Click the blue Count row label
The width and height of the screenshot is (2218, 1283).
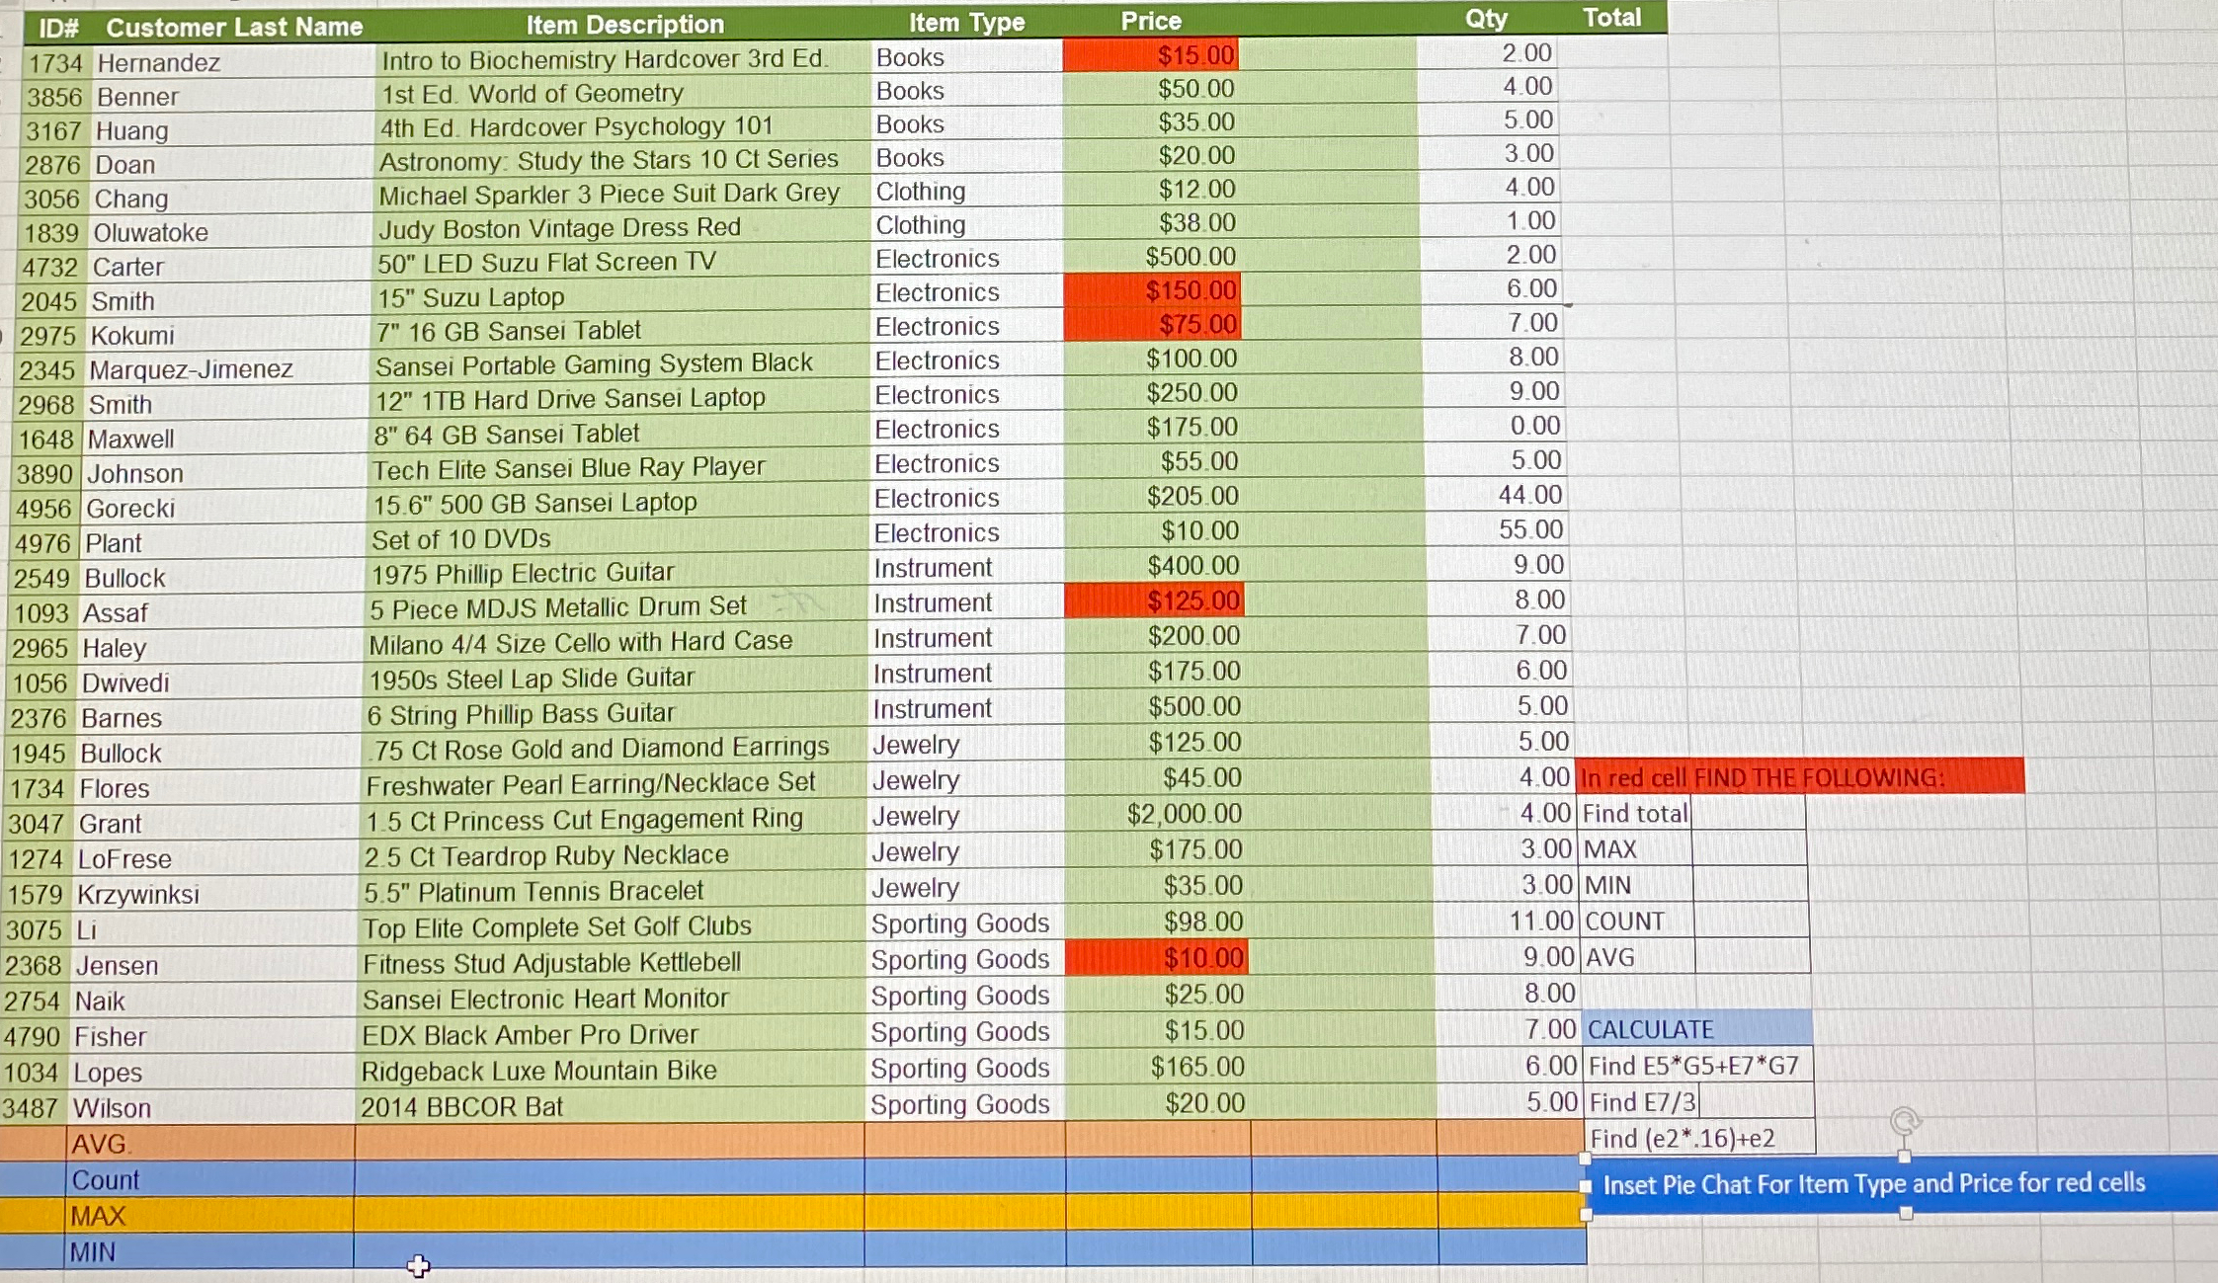tap(106, 1180)
